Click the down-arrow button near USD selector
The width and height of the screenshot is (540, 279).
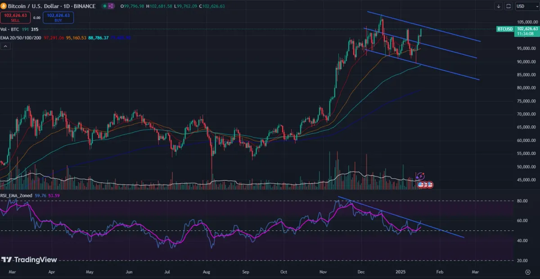coord(499,6)
